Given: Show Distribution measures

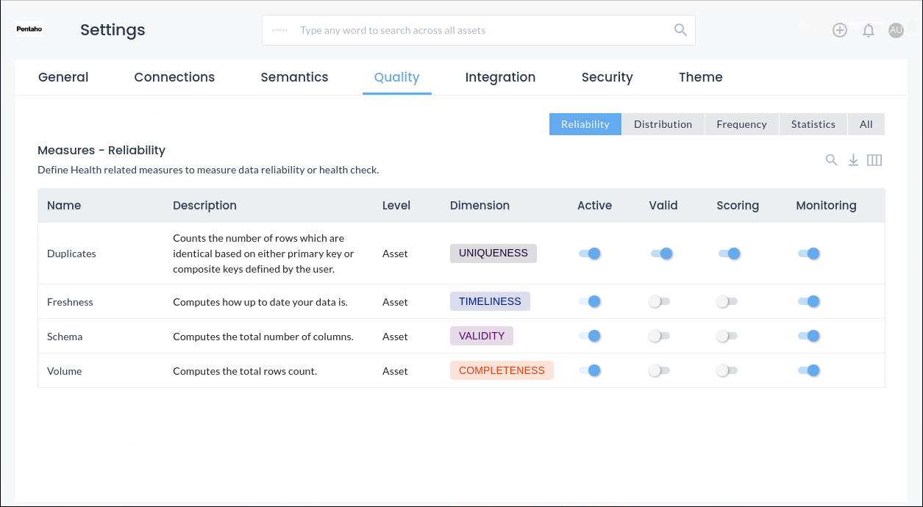Looking at the screenshot, I should tap(663, 124).
